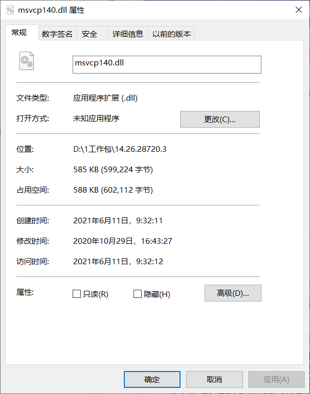Open the 安全 tab
This screenshot has height=394, width=310.
[x=90, y=34]
